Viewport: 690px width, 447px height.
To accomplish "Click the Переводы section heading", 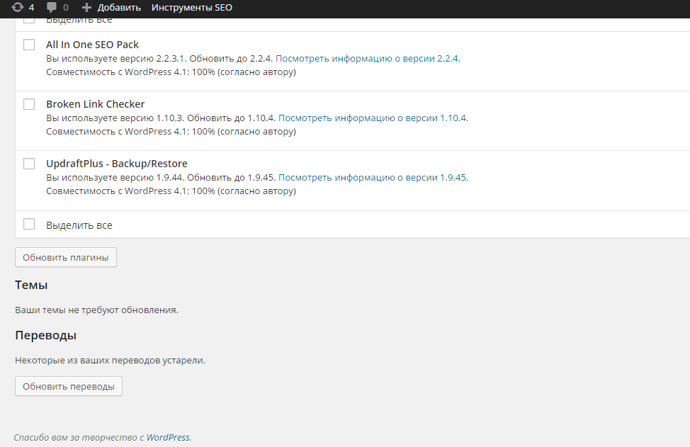I will tap(46, 335).
